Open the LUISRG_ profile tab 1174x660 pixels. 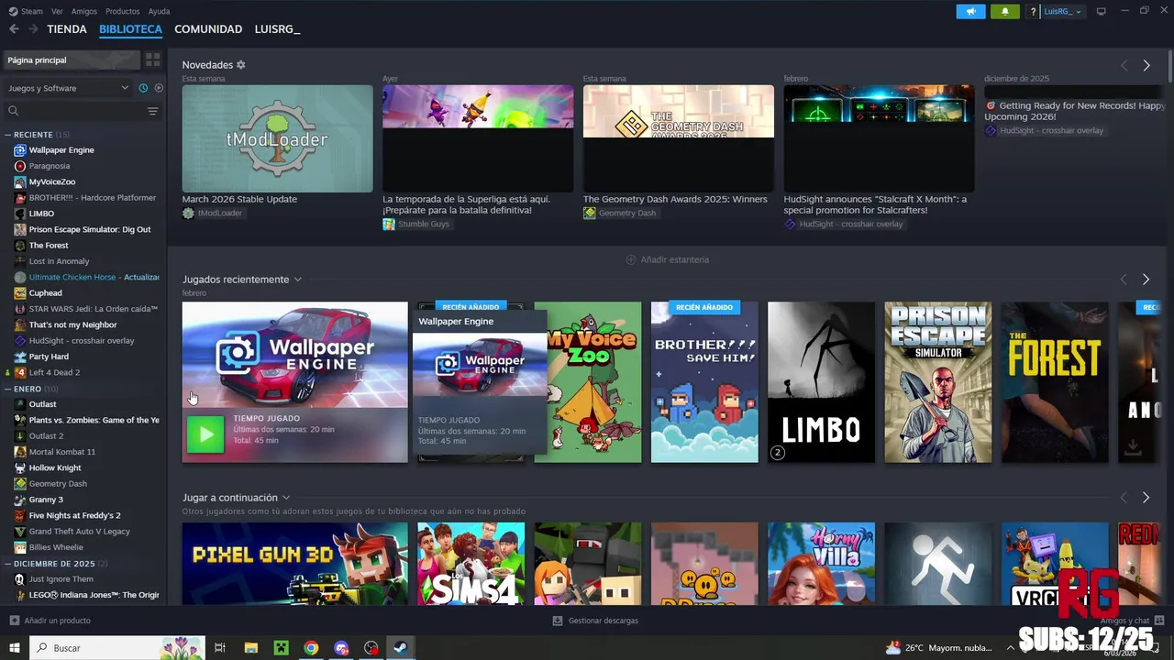point(277,29)
